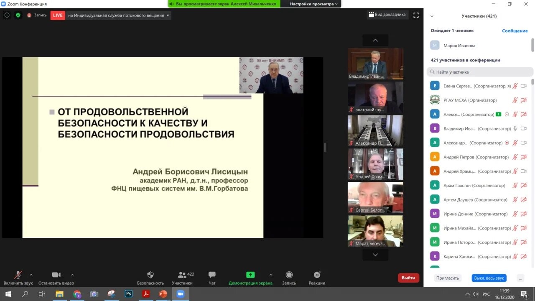Expand audio options arrow next to microphone
Viewport: 535px width, 301px height.
[31, 275]
